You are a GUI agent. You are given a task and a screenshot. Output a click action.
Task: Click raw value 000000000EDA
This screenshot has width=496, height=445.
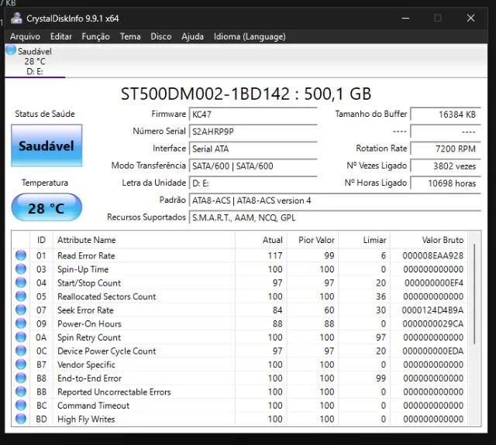coord(432,351)
